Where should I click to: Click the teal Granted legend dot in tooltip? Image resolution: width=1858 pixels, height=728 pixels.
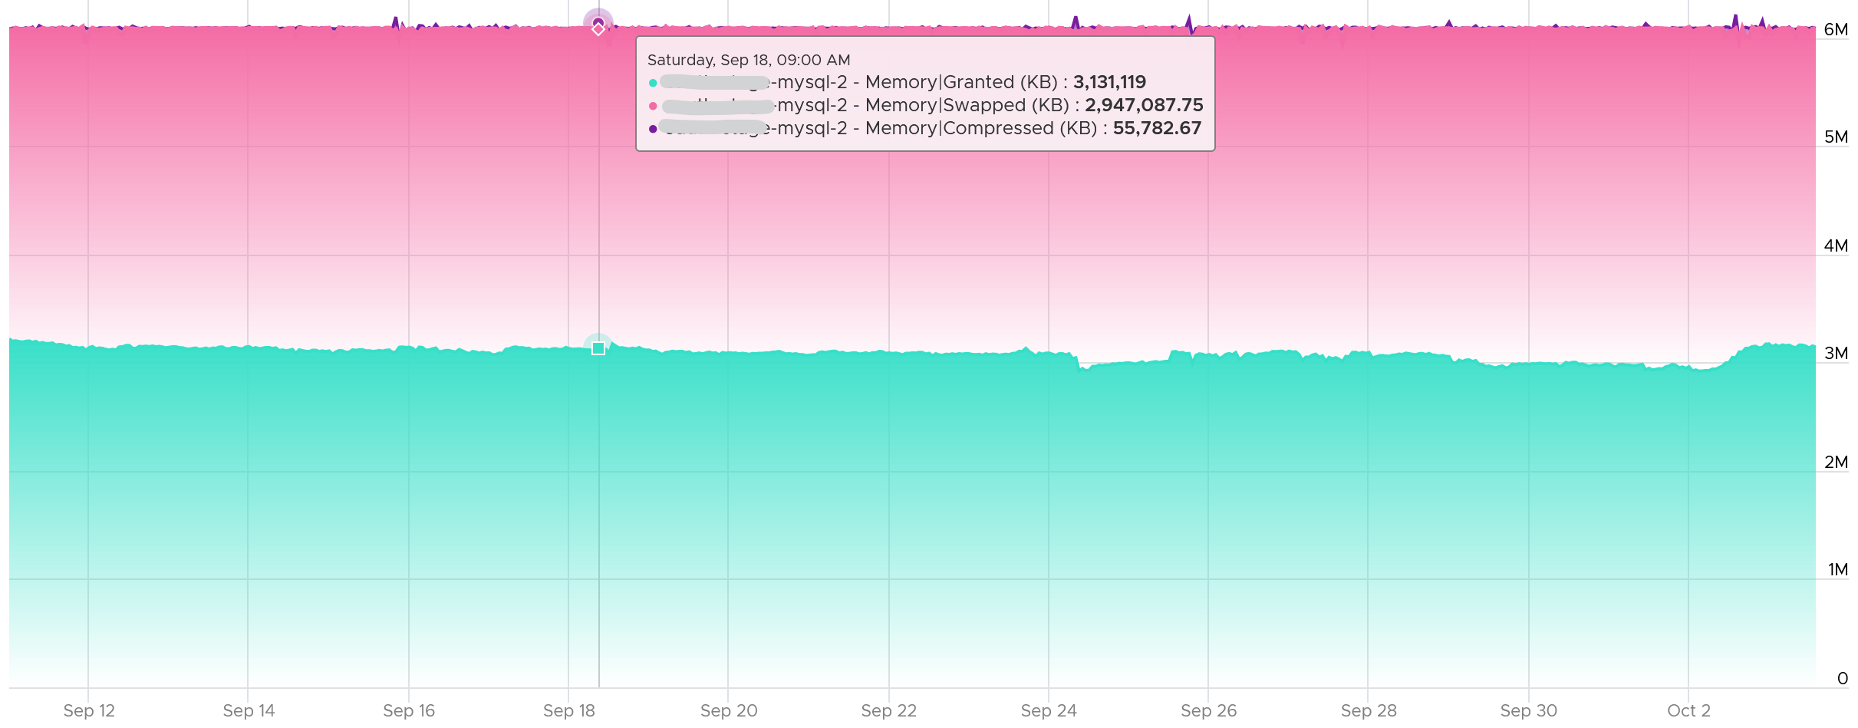pyautogui.click(x=653, y=83)
